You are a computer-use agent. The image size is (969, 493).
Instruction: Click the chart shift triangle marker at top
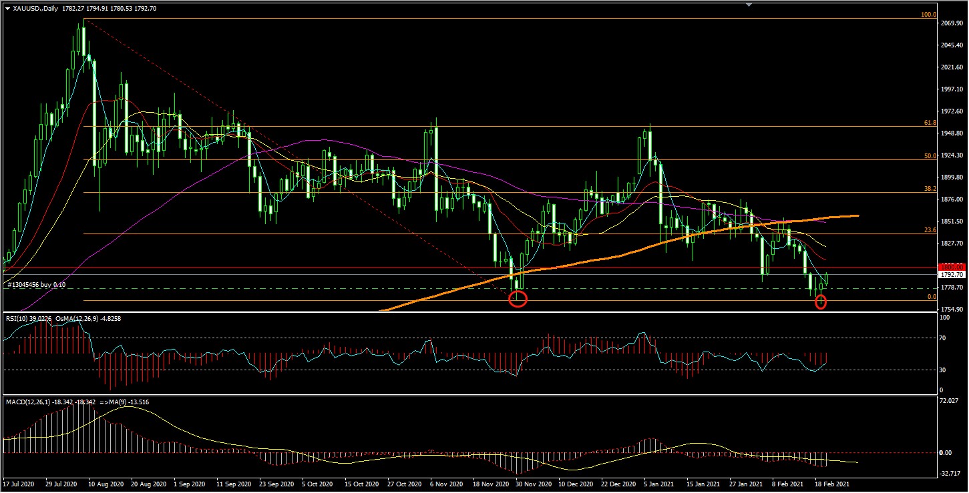coord(749,5)
